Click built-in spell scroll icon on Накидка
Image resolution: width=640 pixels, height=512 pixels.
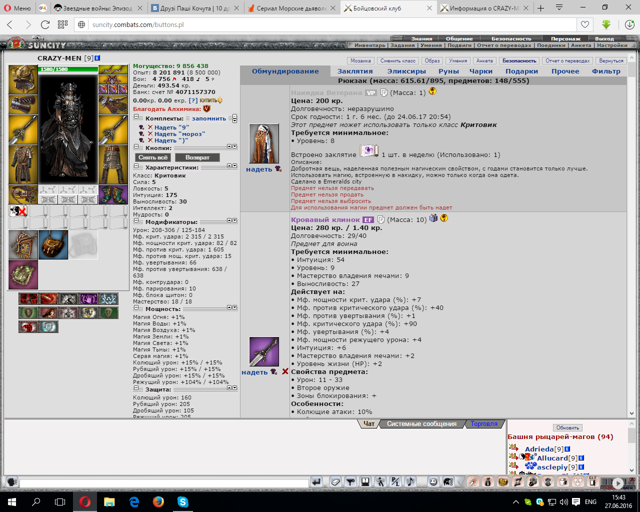tap(369, 150)
